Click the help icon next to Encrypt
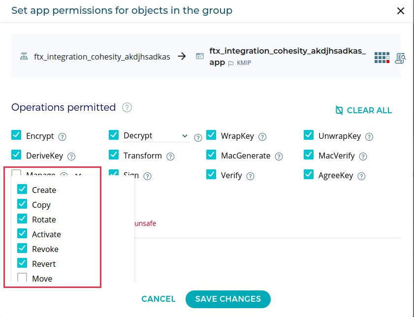 point(63,137)
